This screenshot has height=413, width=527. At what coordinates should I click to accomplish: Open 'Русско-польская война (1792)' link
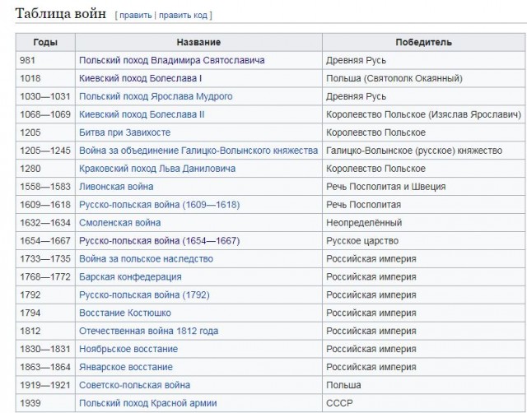[x=144, y=295]
